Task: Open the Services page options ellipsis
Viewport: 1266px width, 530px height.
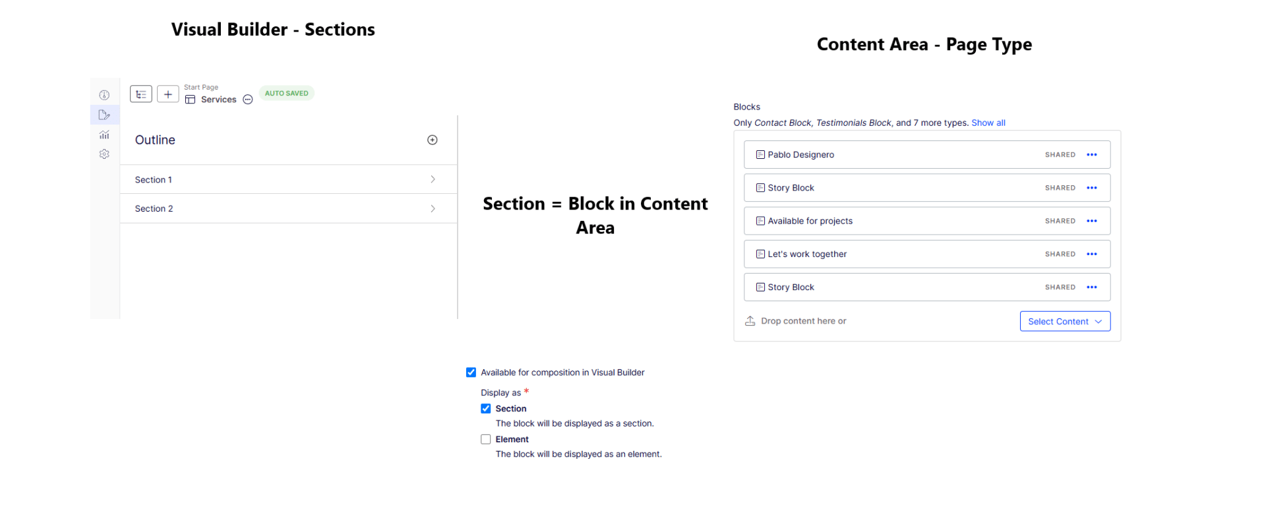Action: tap(248, 100)
